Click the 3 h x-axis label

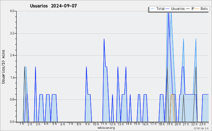pos(38,124)
